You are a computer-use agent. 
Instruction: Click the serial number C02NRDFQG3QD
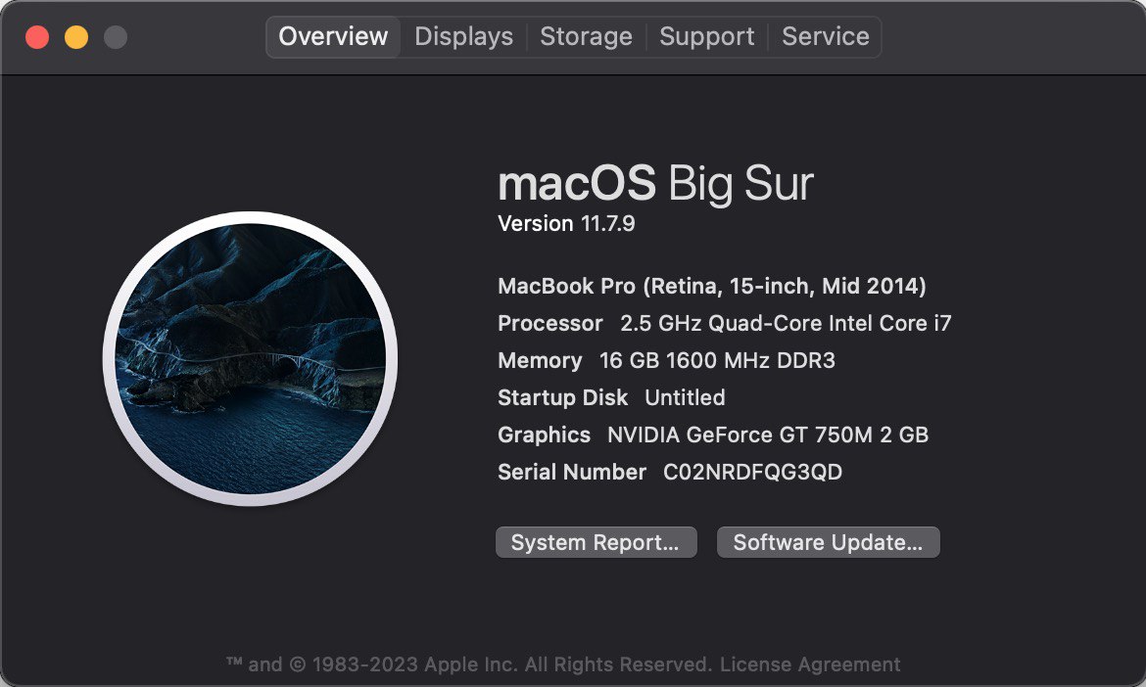[752, 473]
